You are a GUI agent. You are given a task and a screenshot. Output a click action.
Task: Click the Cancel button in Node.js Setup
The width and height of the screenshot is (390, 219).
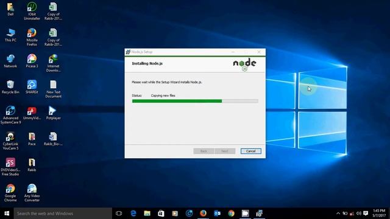point(250,151)
